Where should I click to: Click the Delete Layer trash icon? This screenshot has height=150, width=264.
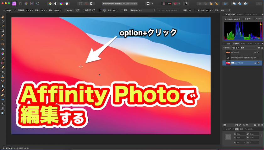coord(262,125)
